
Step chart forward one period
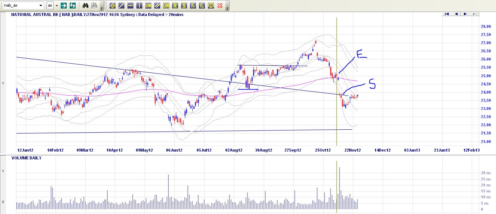(x=465, y=14)
